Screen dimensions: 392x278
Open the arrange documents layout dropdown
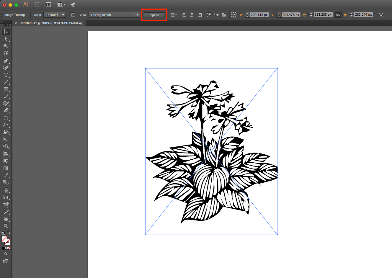click(x=61, y=4)
